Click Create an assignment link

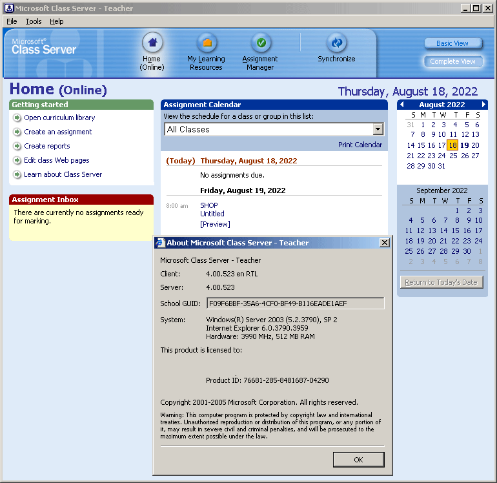click(x=58, y=132)
